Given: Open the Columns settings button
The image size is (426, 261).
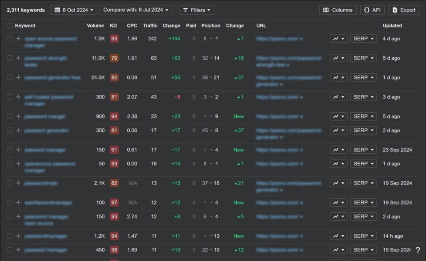Looking at the screenshot, I should click(x=338, y=10).
